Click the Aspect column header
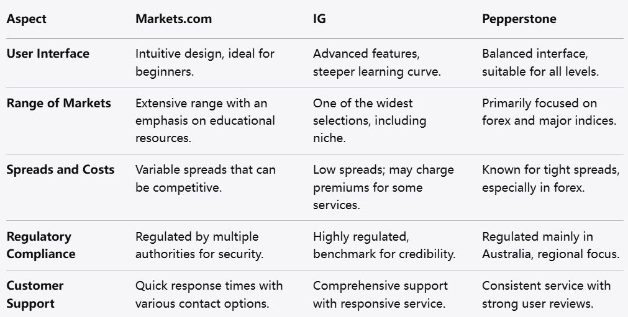Image resolution: width=628 pixels, height=317 pixels. pyautogui.click(x=27, y=19)
